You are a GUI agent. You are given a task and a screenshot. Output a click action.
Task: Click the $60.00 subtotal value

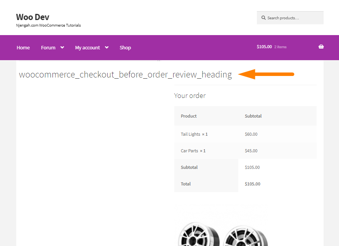251,134
